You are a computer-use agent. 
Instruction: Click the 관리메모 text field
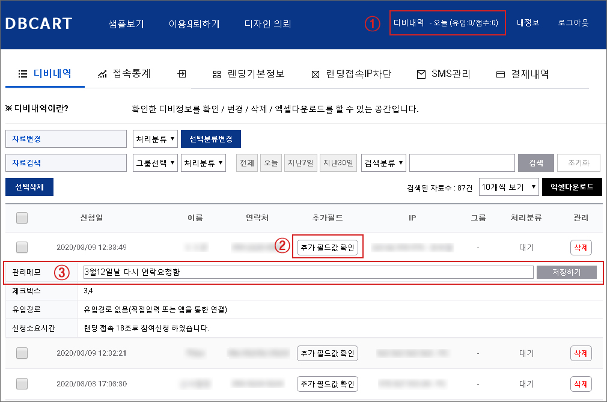click(308, 272)
